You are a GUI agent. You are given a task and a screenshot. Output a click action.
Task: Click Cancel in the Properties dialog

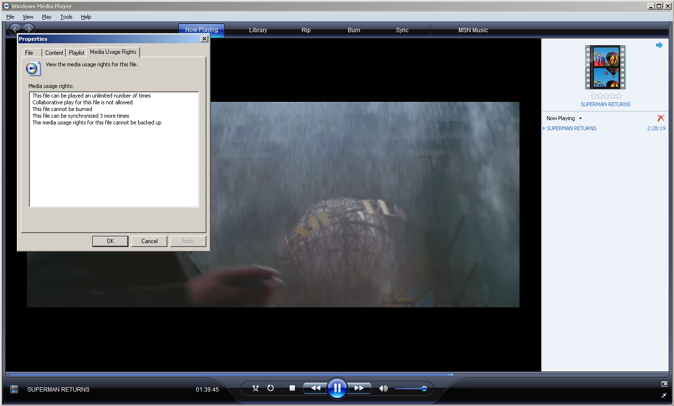click(x=149, y=241)
